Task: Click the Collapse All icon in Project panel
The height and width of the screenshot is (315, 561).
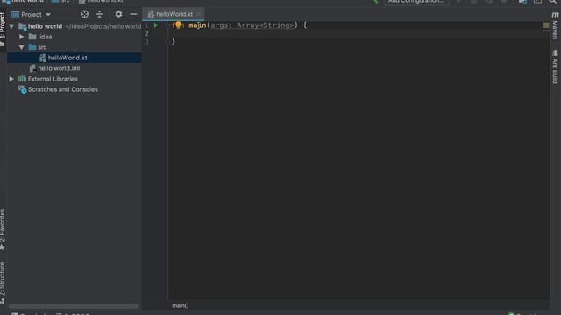Action: click(x=99, y=14)
